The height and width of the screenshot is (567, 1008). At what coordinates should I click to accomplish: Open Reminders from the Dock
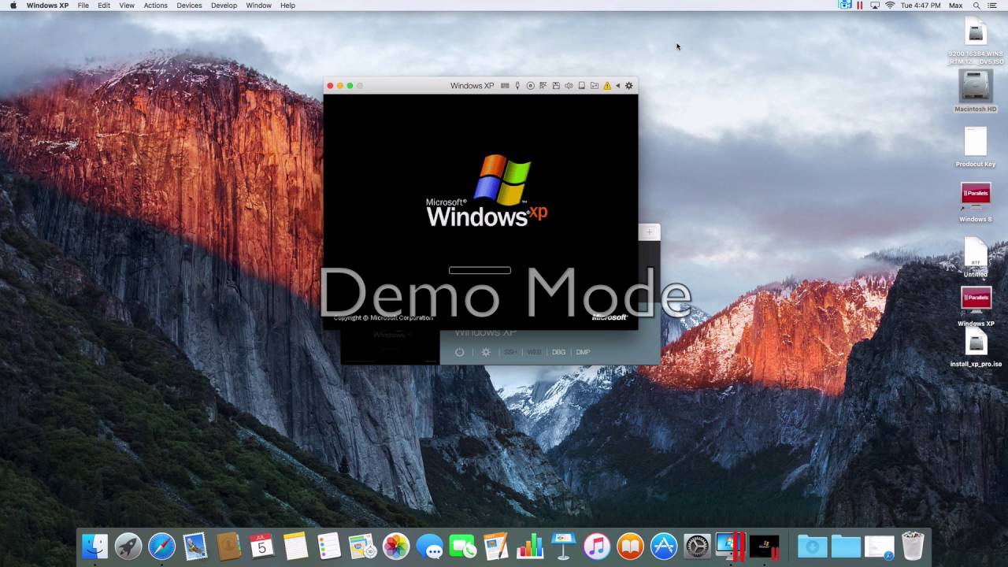[x=328, y=546]
